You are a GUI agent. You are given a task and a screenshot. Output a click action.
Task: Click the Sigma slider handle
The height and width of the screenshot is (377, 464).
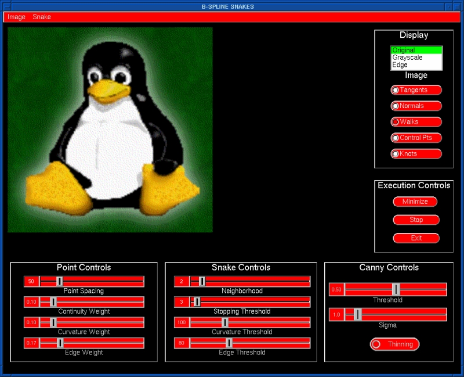[357, 314]
